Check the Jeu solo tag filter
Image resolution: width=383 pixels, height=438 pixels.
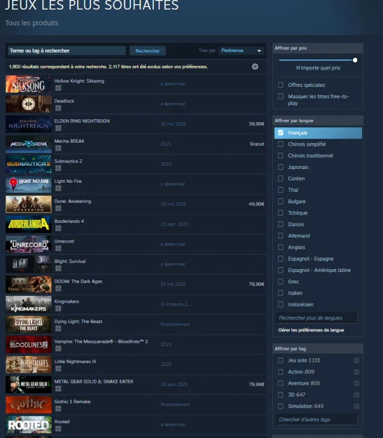281,360
